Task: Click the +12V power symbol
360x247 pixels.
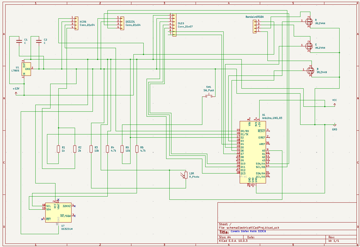Action: pyautogui.click(x=16, y=93)
